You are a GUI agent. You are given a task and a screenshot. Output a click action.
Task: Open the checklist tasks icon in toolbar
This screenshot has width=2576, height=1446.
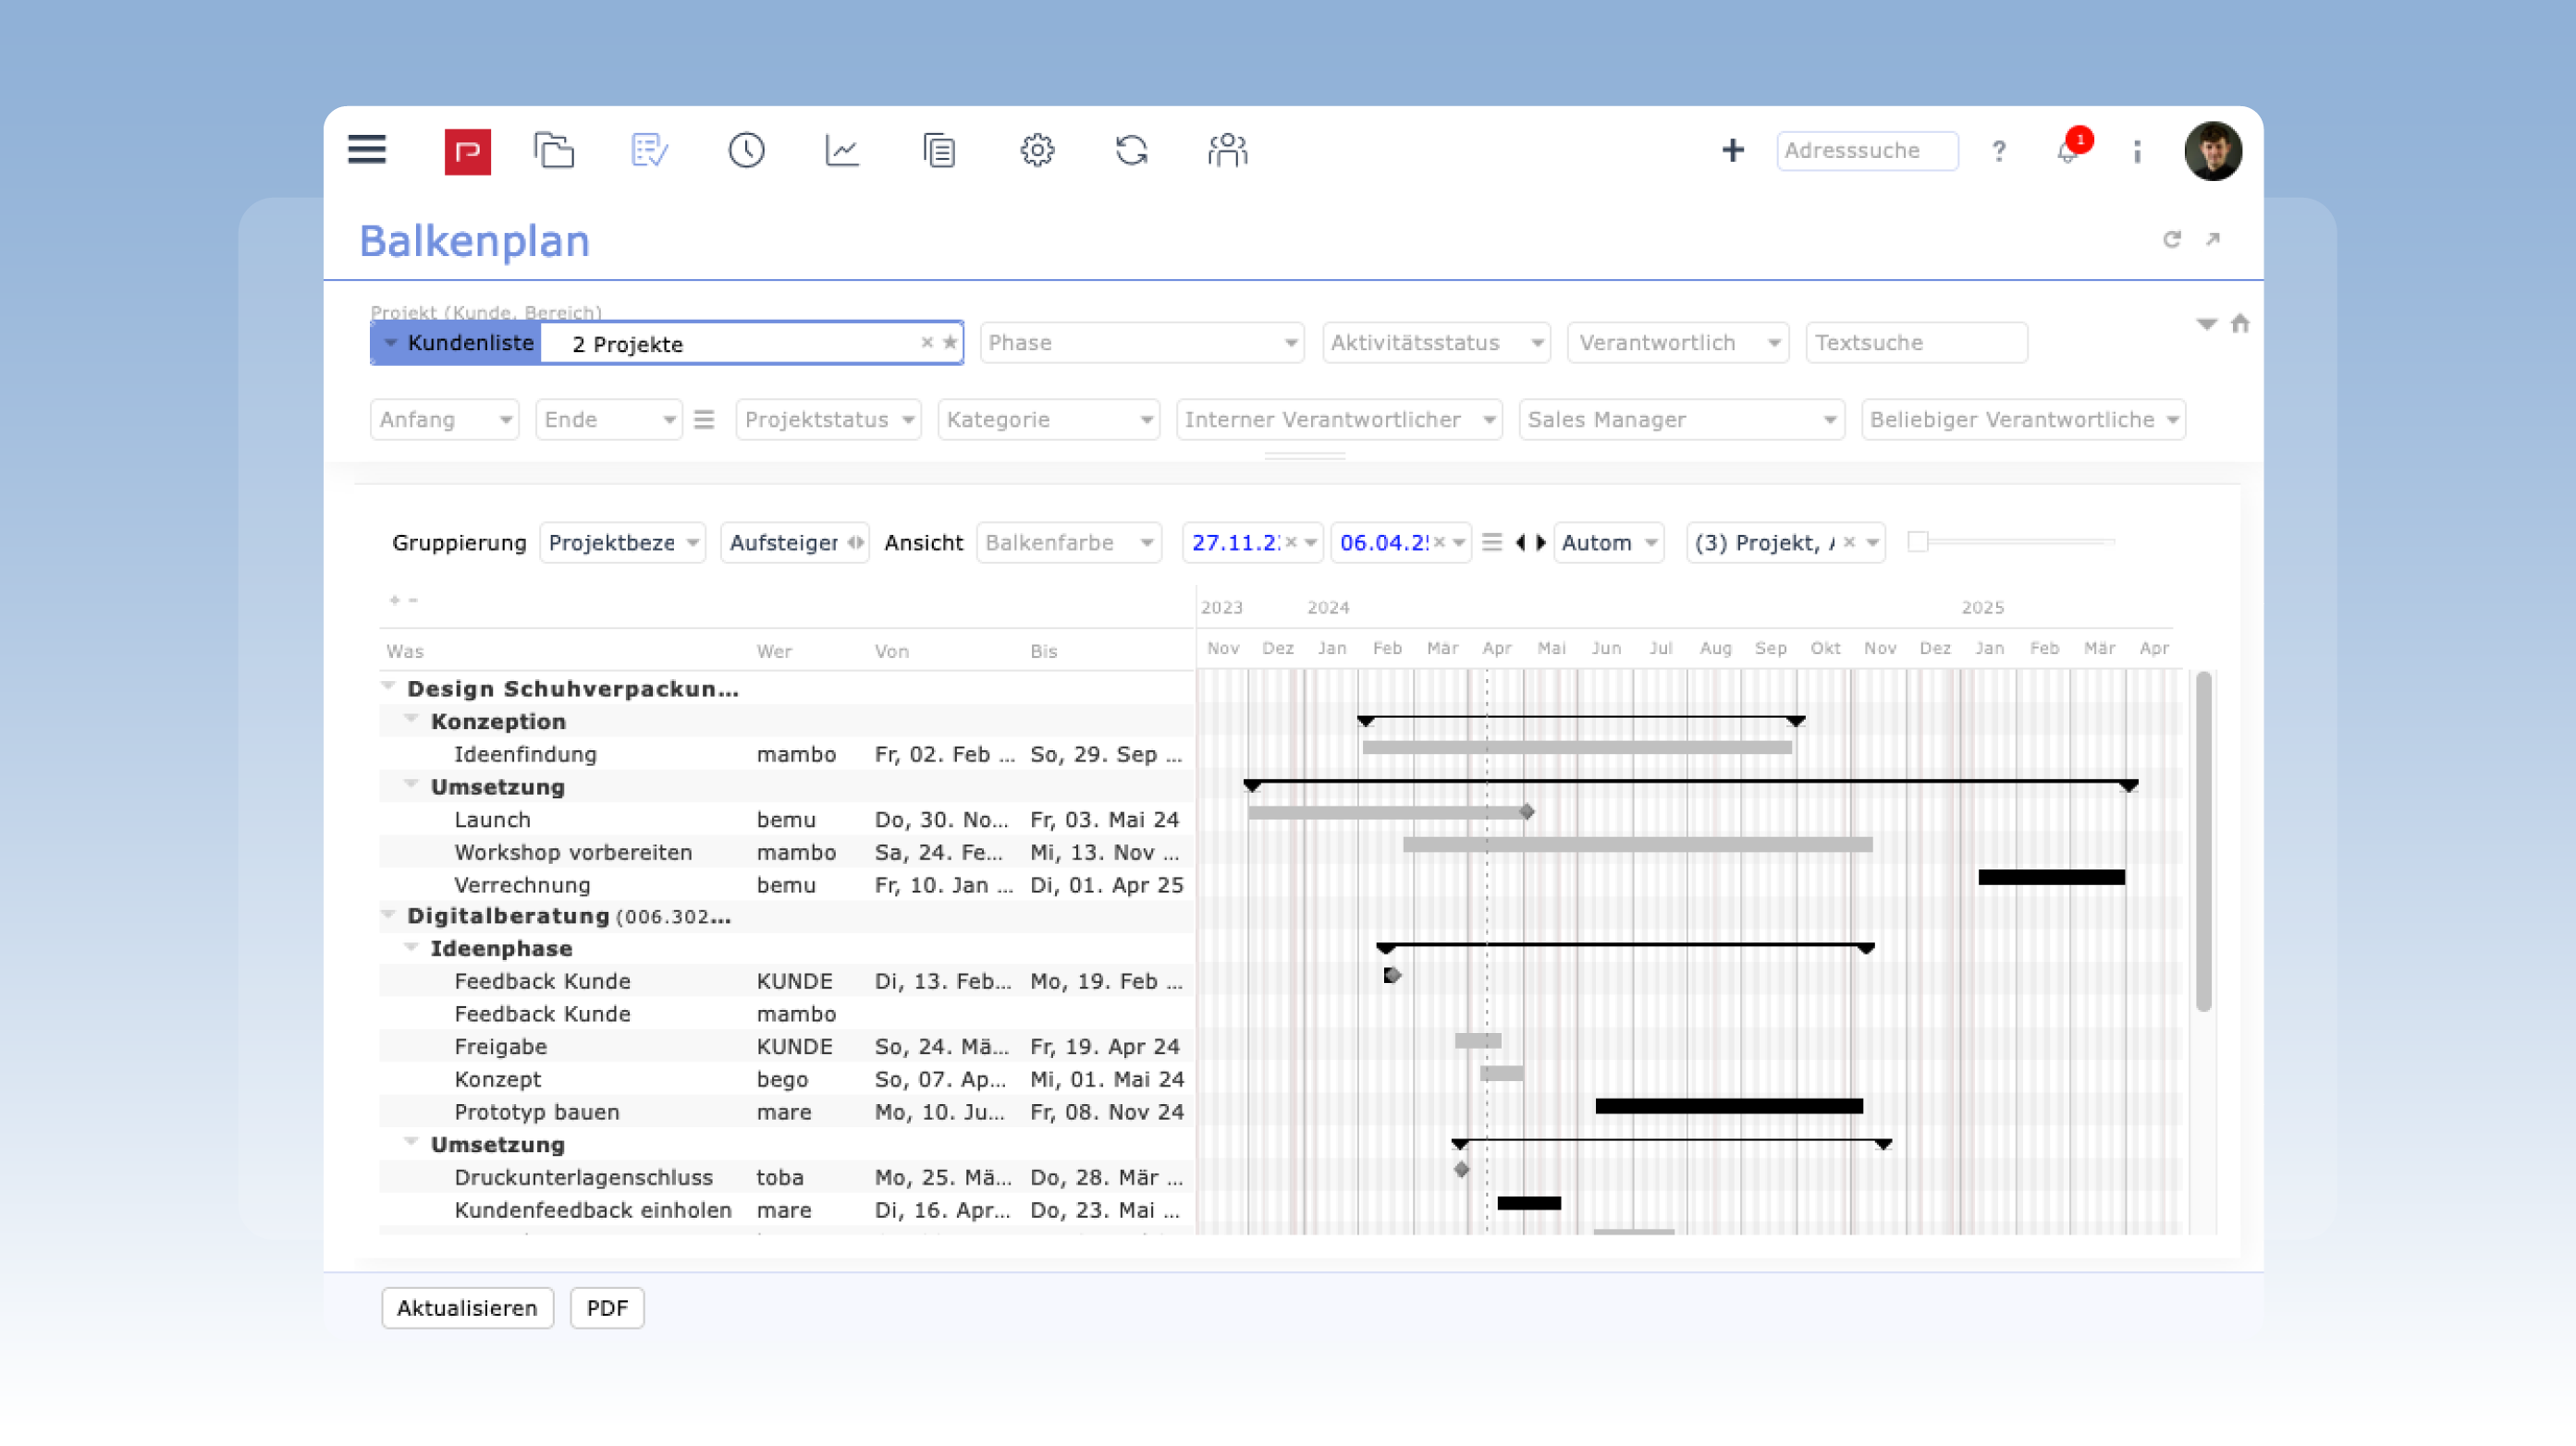(649, 151)
